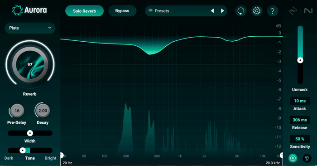Open help question mark icon
The width and height of the screenshot is (317, 166).
point(273,11)
